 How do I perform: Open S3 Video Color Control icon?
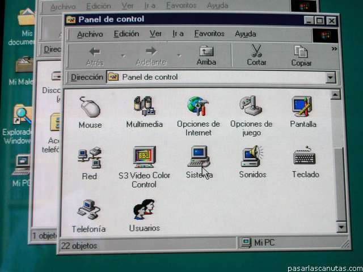tap(144, 157)
